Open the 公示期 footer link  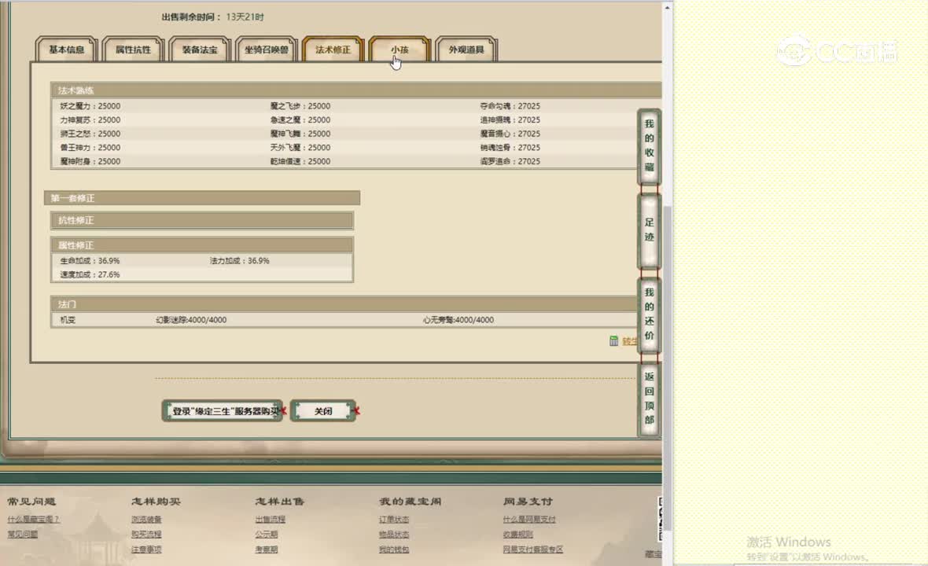(x=267, y=534)
